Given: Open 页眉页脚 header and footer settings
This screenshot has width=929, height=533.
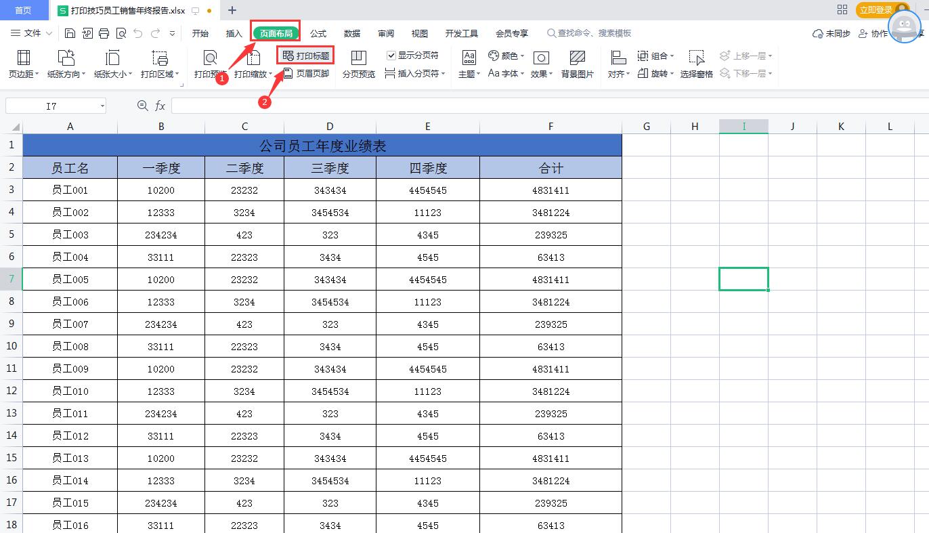Looking at the screenshot, I should 306,73.
